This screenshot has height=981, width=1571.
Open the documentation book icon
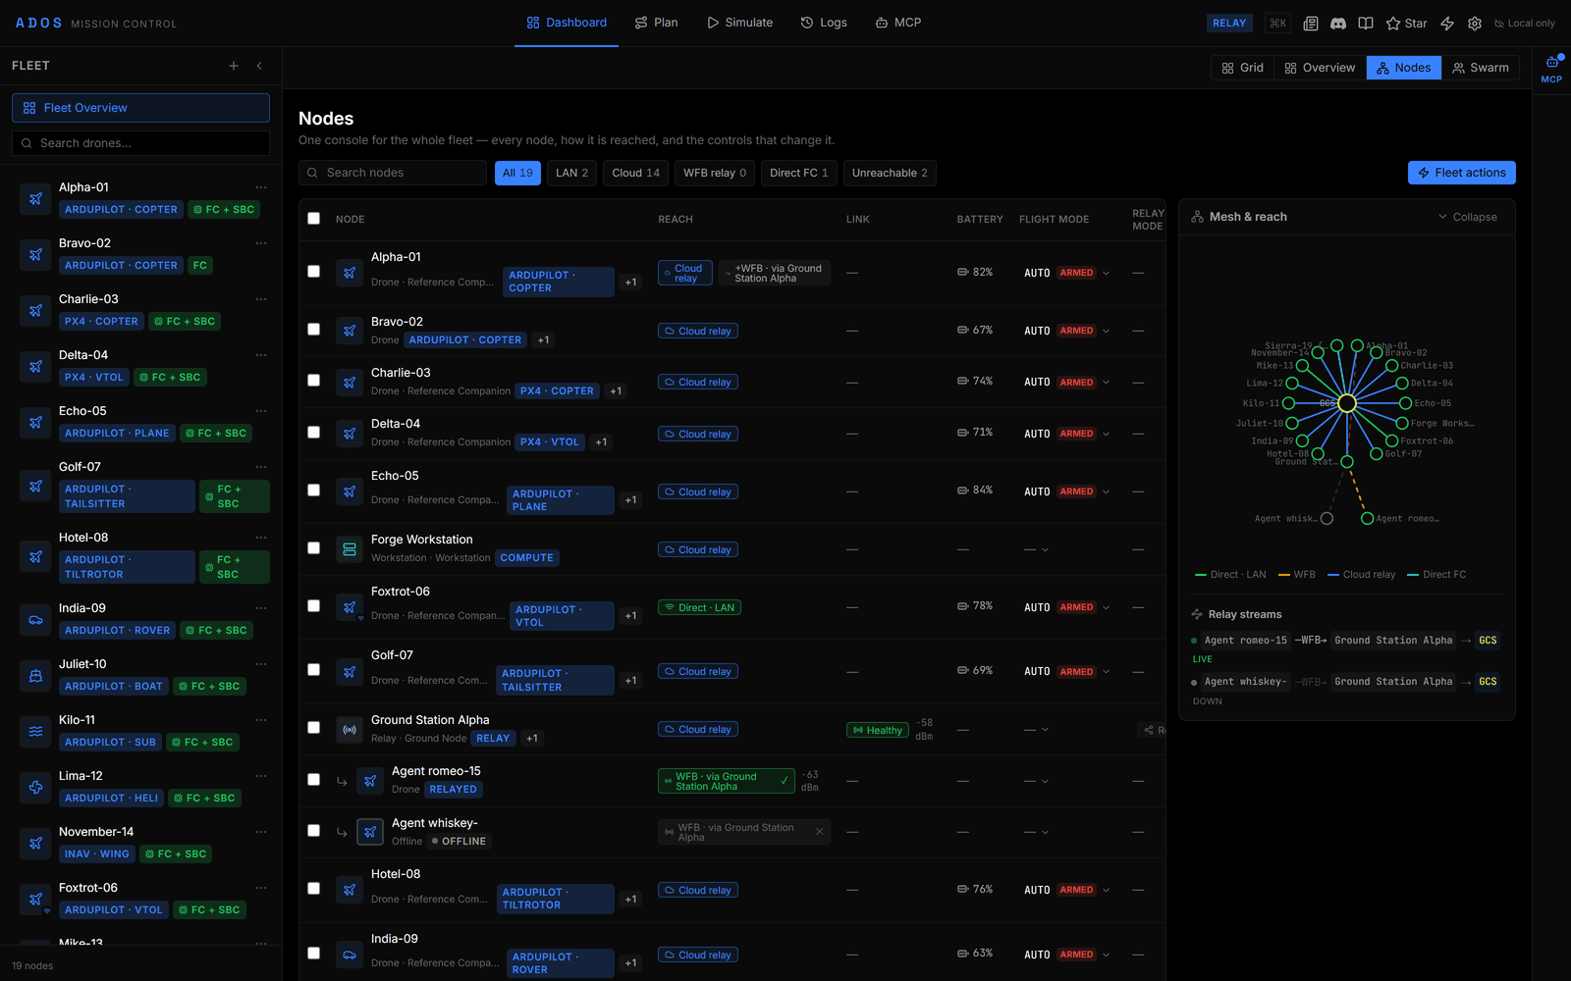(x=1366, y=23)
